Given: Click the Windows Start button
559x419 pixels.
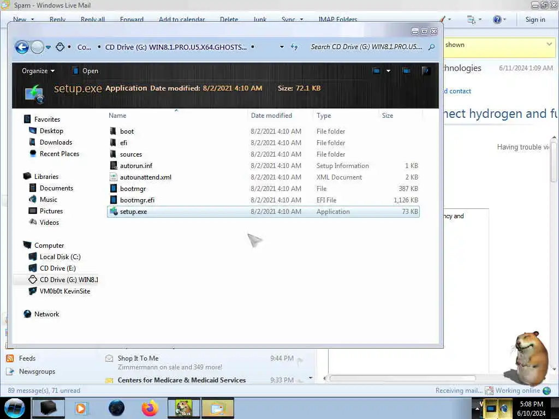Looking at the screenshot, I should [14, 408].
